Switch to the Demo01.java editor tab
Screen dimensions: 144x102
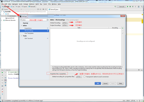coord(54,9)
